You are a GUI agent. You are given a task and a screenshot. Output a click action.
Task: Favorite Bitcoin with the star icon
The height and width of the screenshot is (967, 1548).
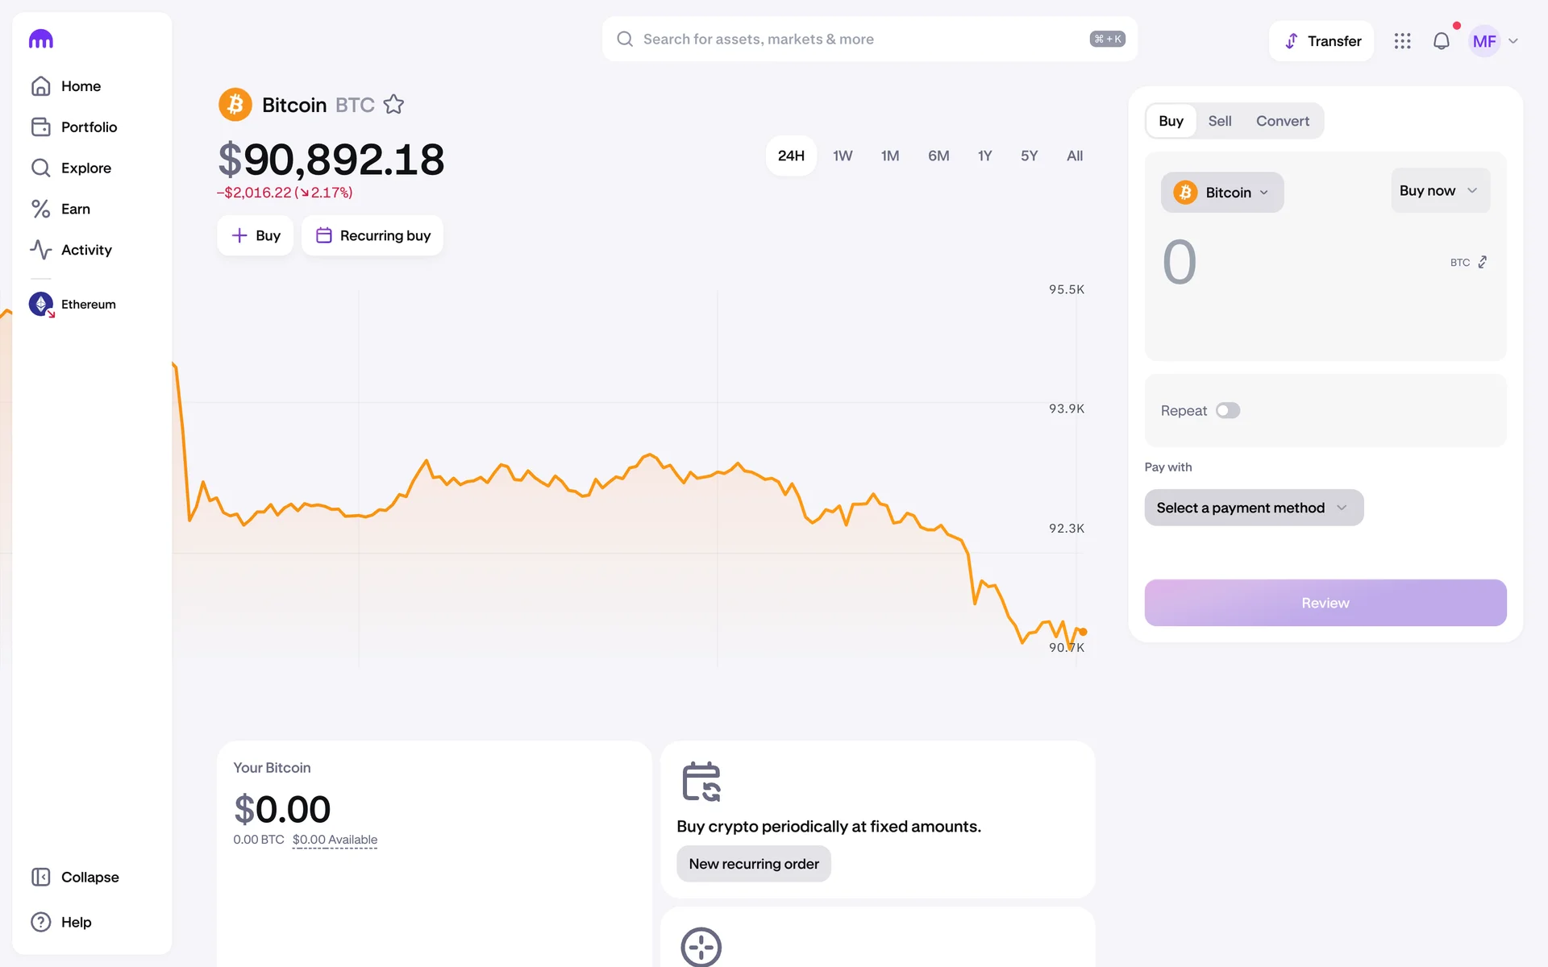tap(393, 105)
